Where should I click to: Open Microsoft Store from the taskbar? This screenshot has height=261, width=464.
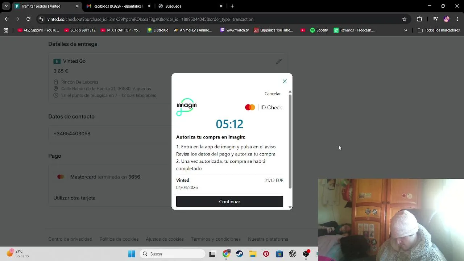tap(279, 254)
